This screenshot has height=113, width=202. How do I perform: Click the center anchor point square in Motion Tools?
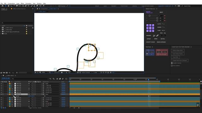150,28
